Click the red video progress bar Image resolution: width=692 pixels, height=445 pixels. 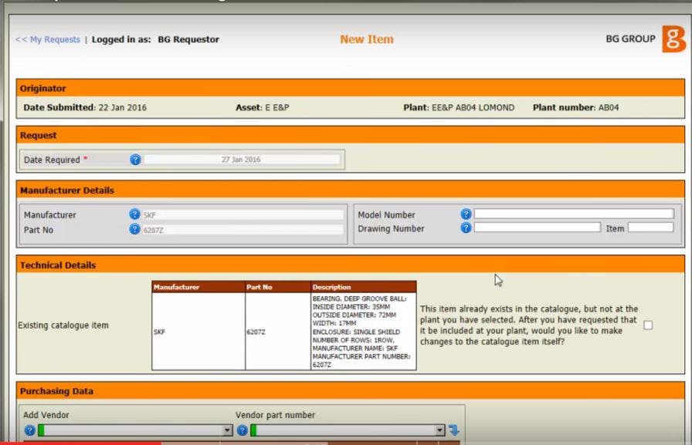pyautogui.click(x=80, y=443)
